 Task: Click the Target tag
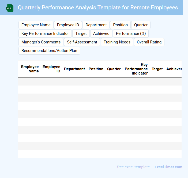click(x=81, y=34)
